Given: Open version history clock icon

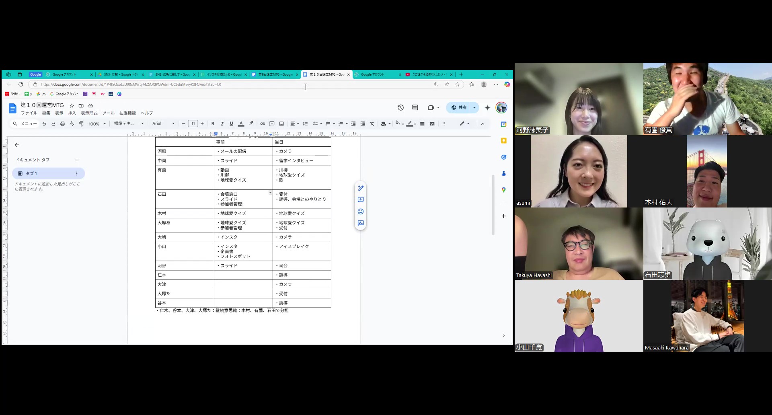Looking at the screenshot, I should coord(400,107).
